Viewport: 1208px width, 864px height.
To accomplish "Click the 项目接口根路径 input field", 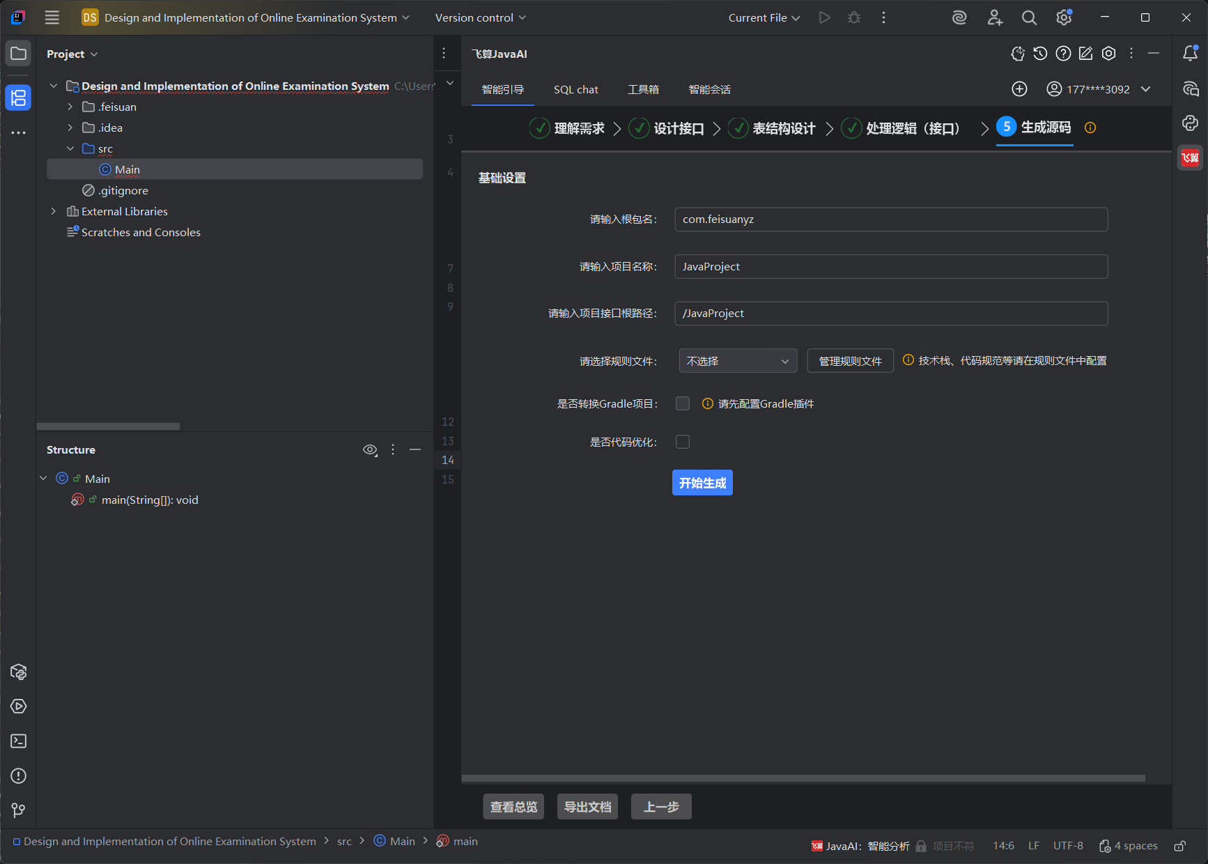I will click(x=891, y=314).
